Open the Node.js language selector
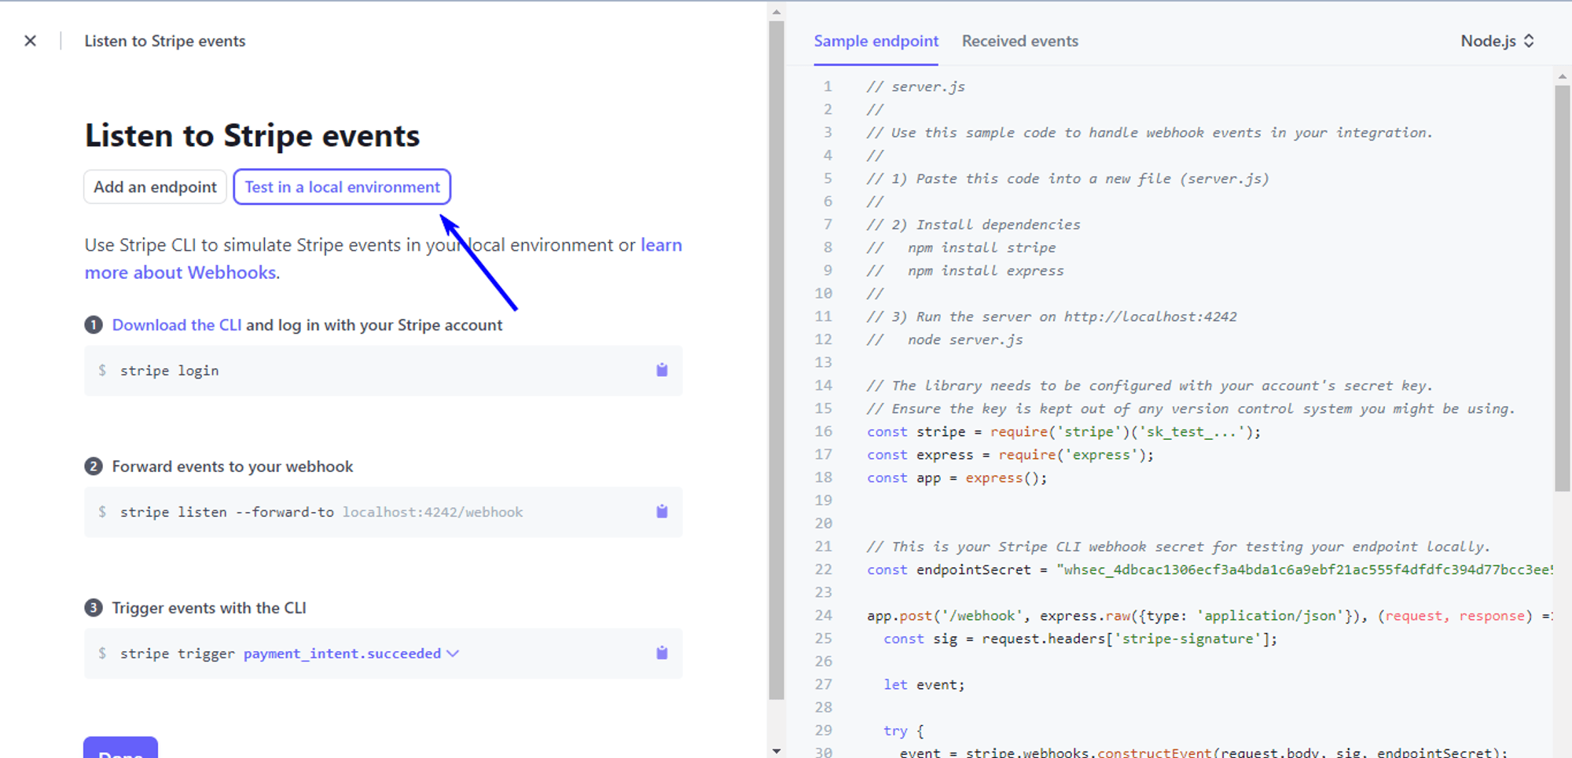This screenshot has width=1572, height=758. tap(1497, 41)
